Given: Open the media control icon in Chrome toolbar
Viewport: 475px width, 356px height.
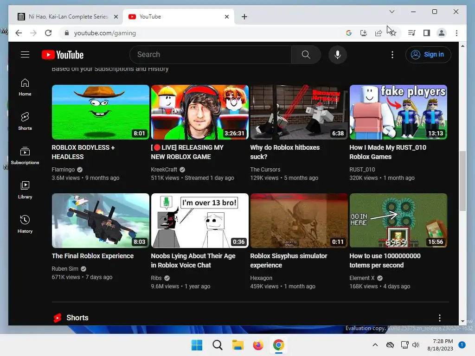Looking at the screenshot, I should pos(411,33).
